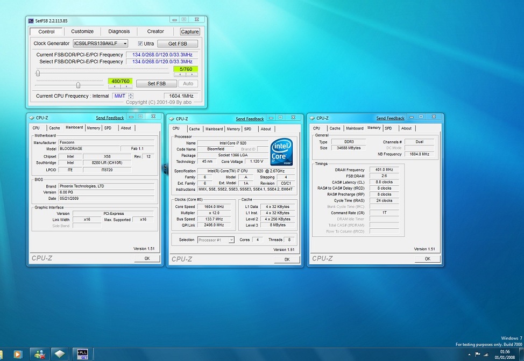Select the Mainboard tab in the Memory CPU-Z window
The width and height of the screenshot is (524, 361).
[355, 128]
